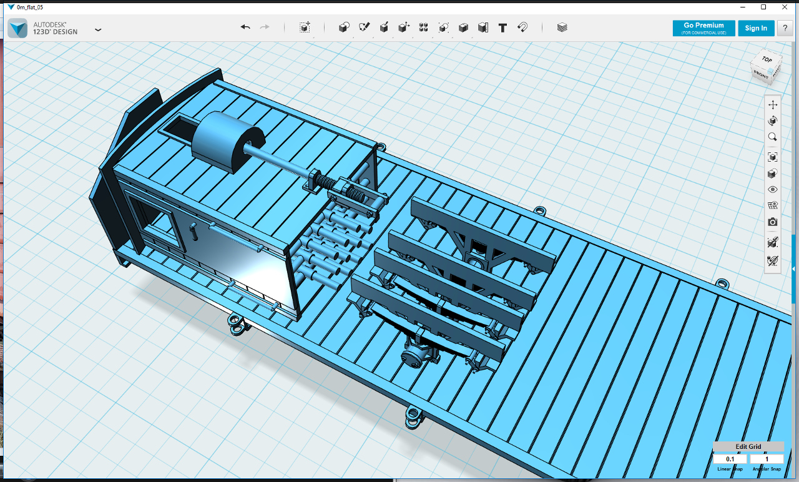The height and width of the screenshot is (482, 799).
Task: Click the Angular Snap value field showing 1
Action: (767, 459)
